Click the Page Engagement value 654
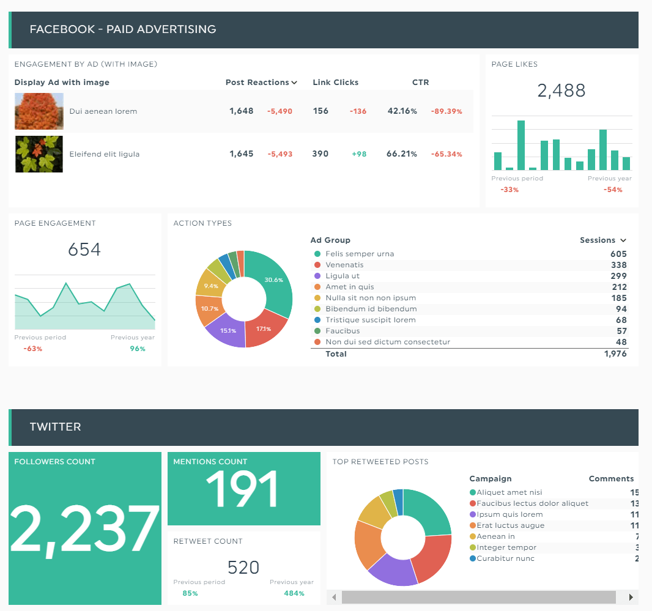Screen dimensions: 652x611 click(84, 250)
